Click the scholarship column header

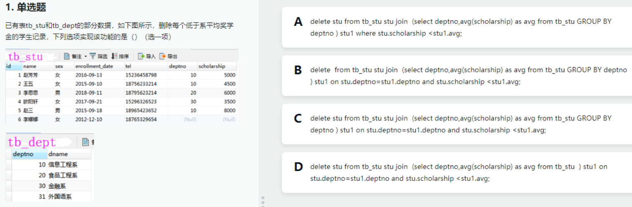212,66
